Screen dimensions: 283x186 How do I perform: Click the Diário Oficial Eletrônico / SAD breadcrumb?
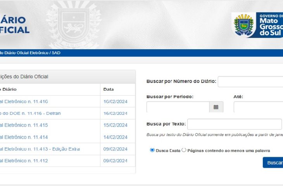click(30, 53)
